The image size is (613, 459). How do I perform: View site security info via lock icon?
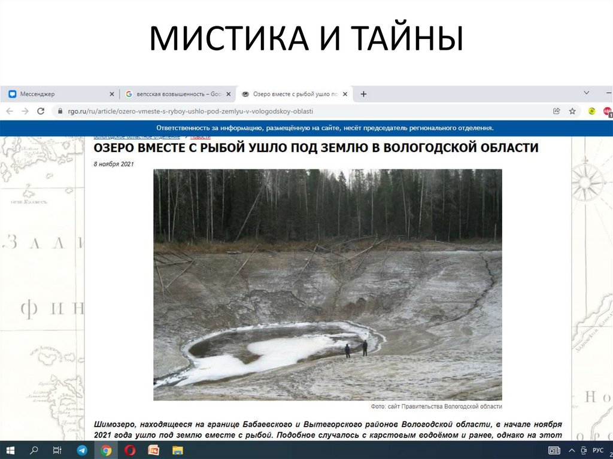(60, 111)
